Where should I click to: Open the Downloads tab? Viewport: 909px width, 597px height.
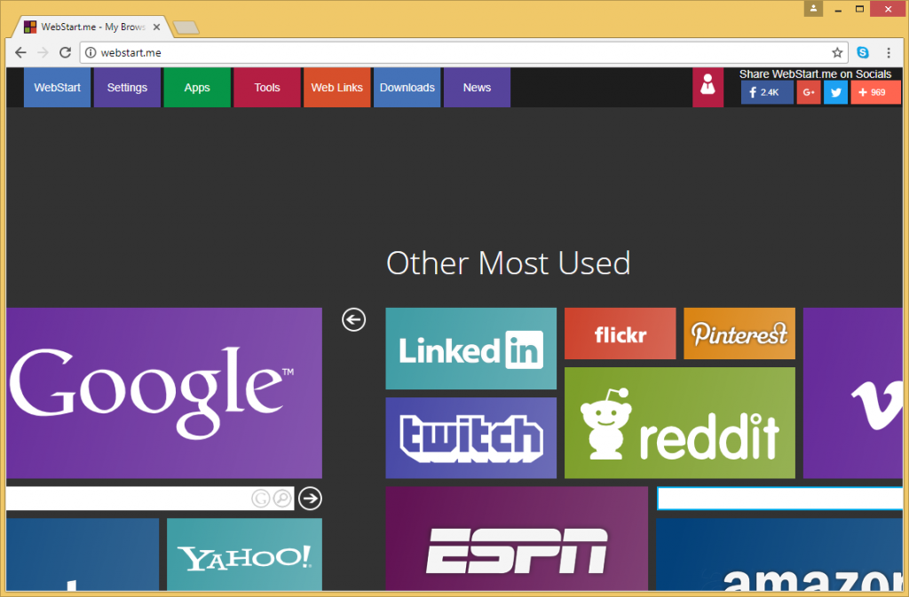coord(407,88)
